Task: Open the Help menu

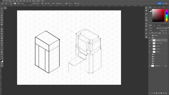Action: click(43, 1)
